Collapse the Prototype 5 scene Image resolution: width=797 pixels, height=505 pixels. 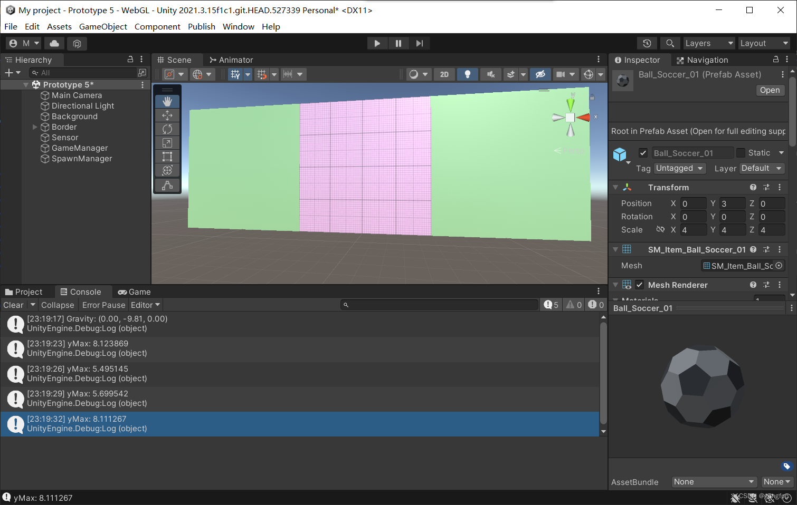(x=26, y=85)
